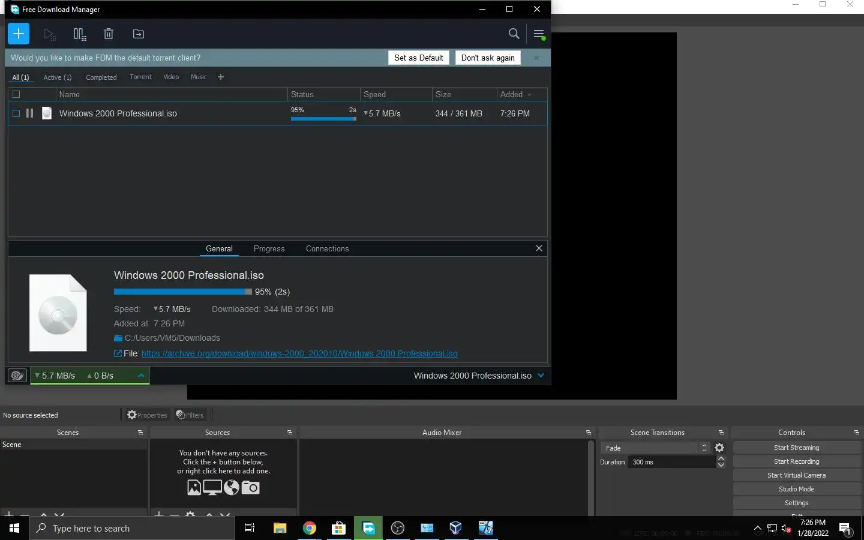
Task: Click the transition Duration 300 ms field
Action: tap(671, 462)
